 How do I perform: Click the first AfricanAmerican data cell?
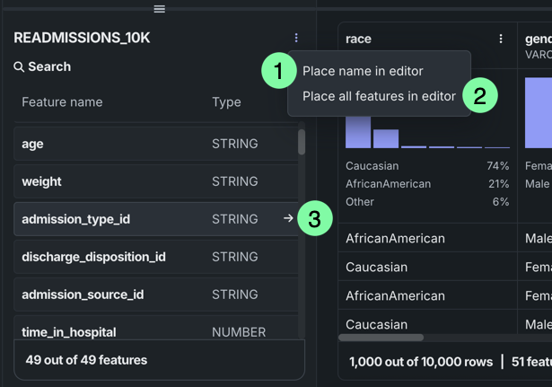click(x=395, y=239)
